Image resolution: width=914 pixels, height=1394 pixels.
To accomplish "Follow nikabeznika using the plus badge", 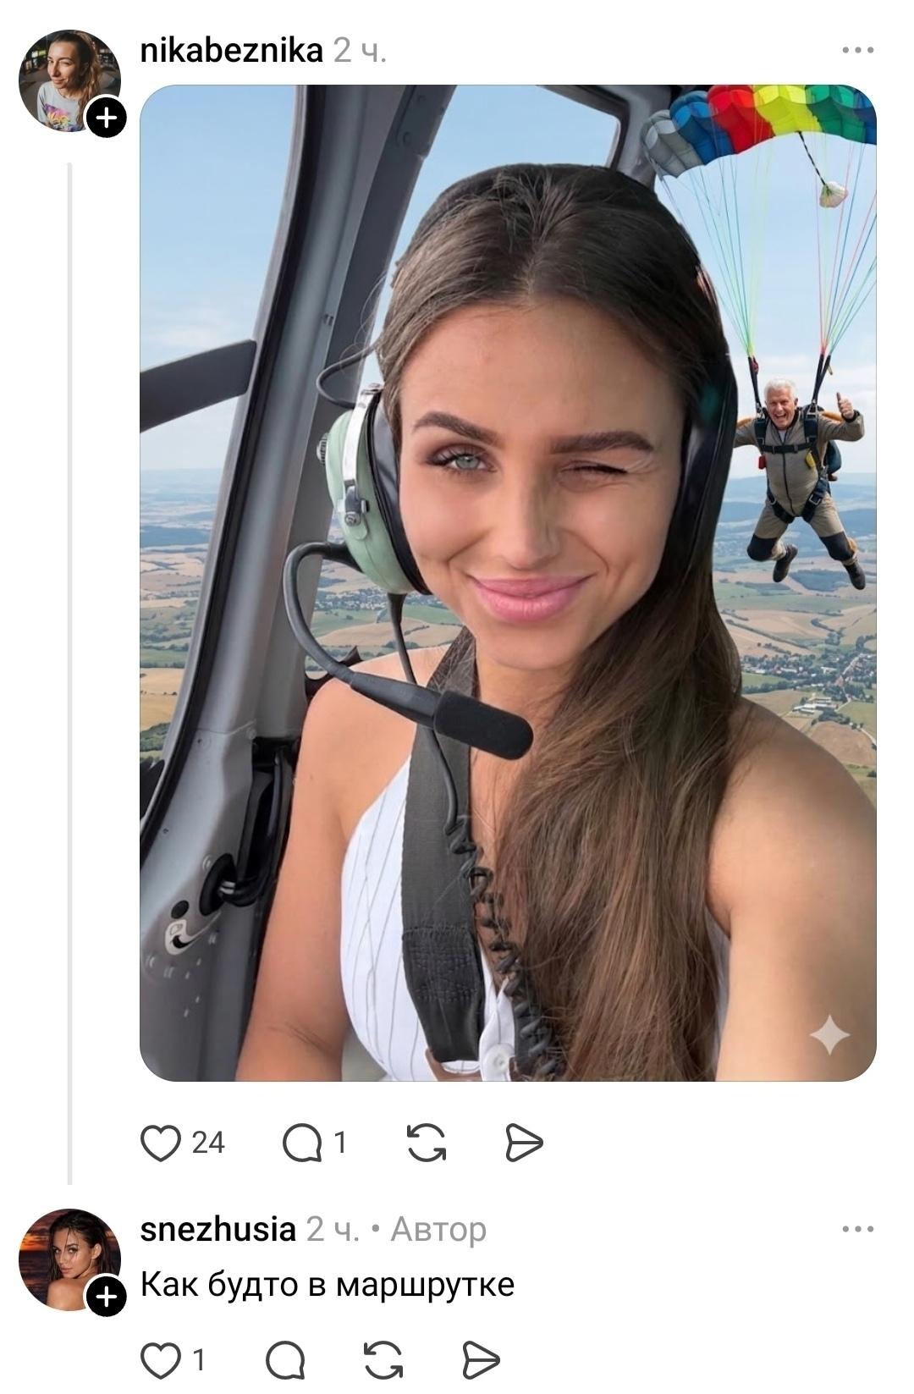I will [106, 117].
